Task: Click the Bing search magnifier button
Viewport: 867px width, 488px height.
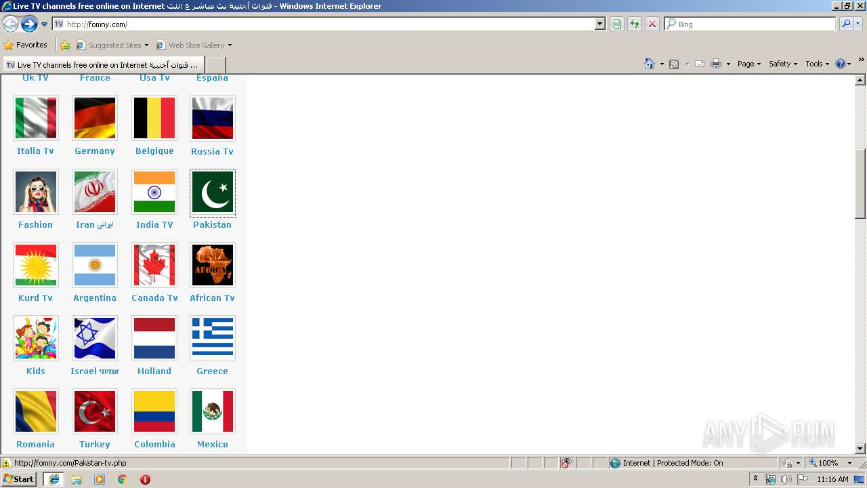Action: [846, 24]
